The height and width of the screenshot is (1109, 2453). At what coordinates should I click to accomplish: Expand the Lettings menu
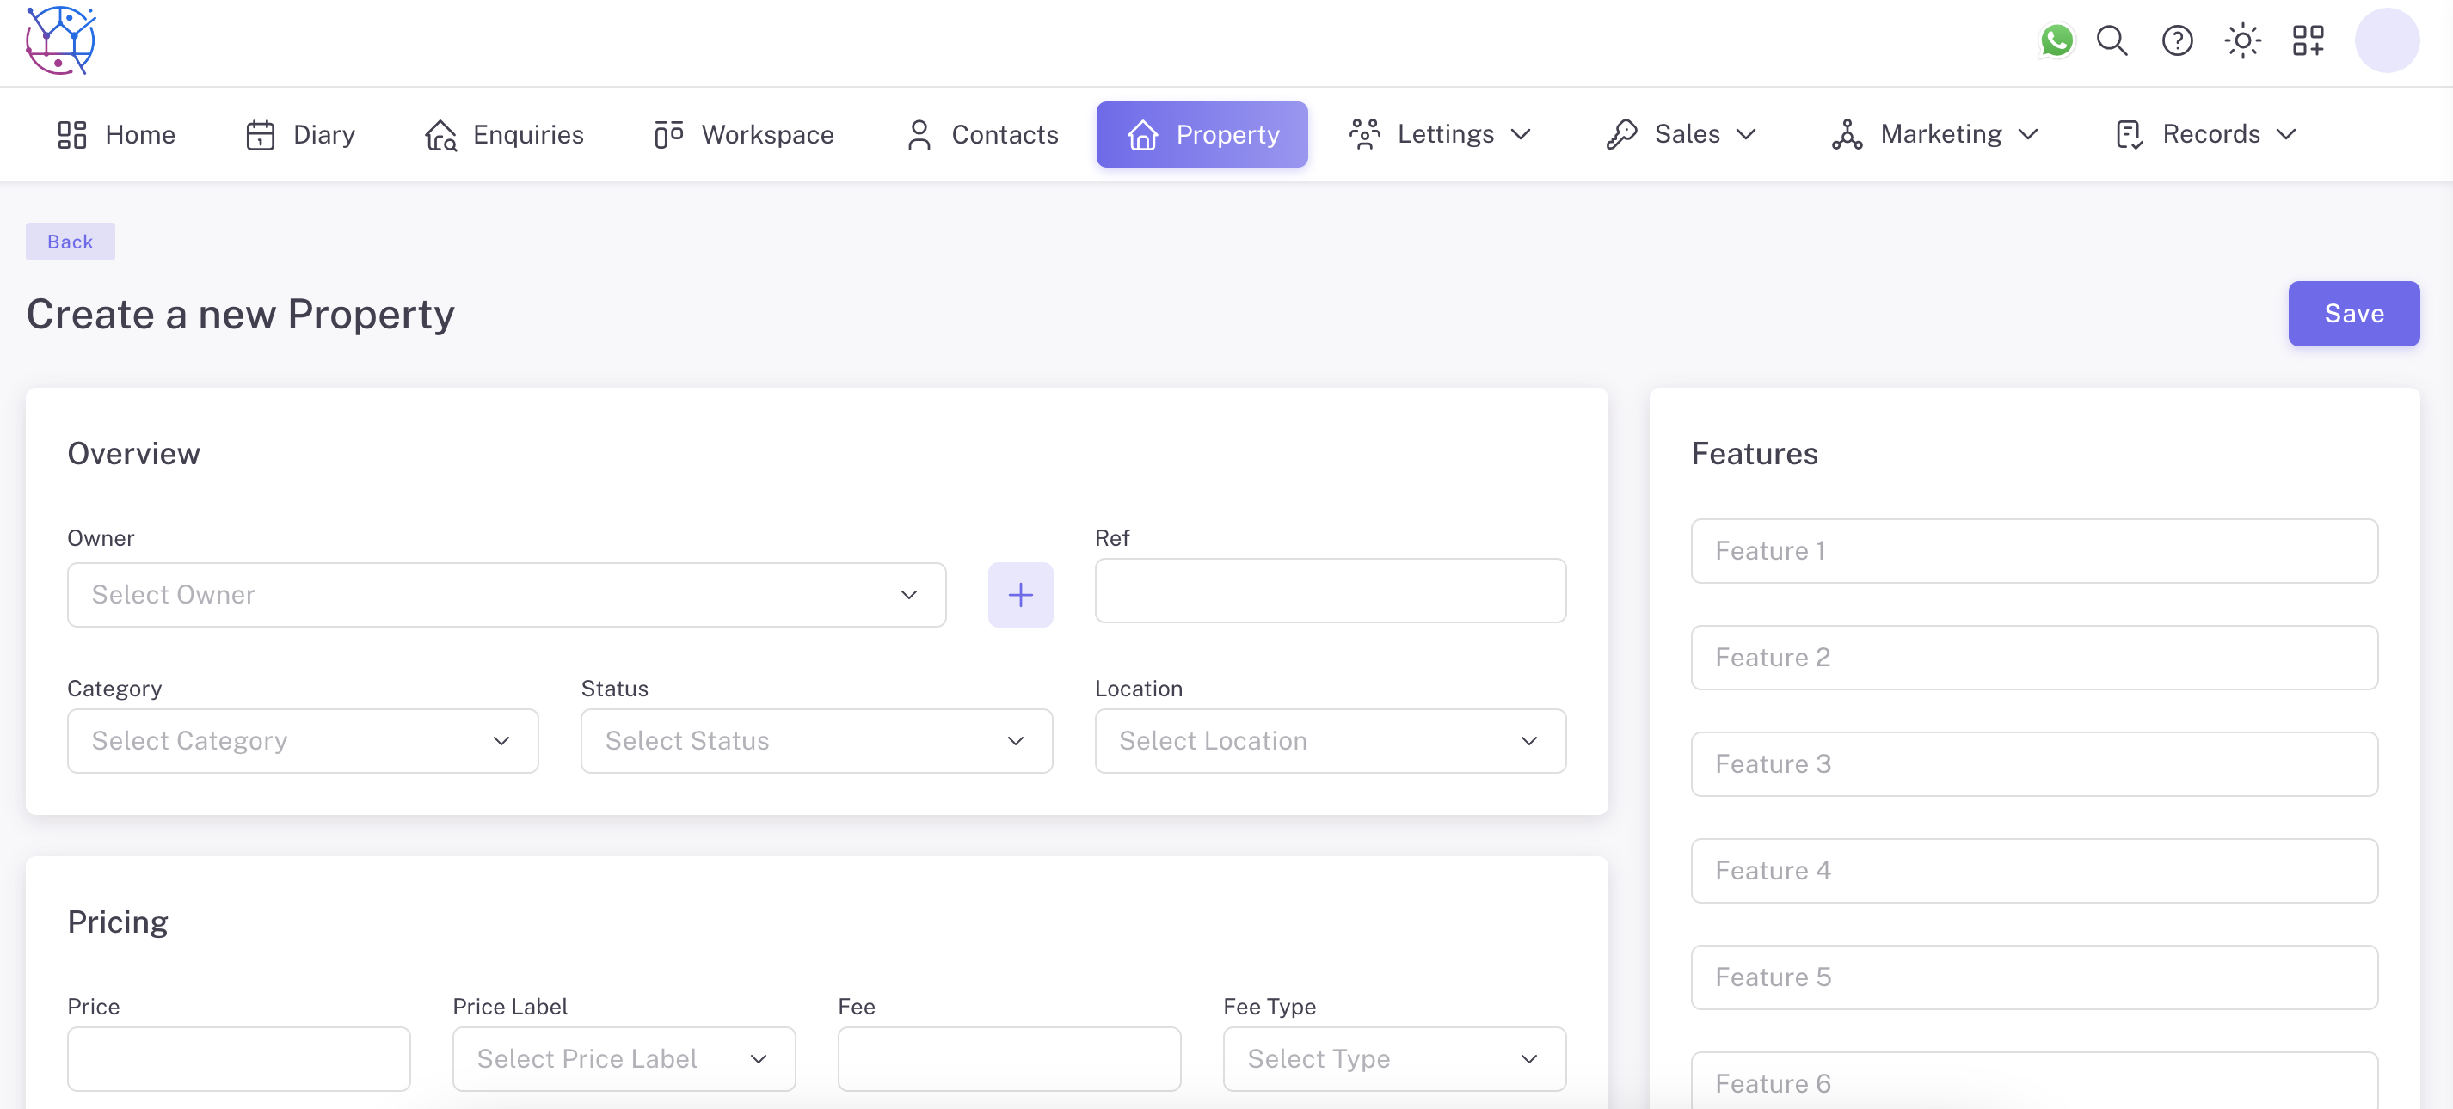click(x=1440, y=134)
